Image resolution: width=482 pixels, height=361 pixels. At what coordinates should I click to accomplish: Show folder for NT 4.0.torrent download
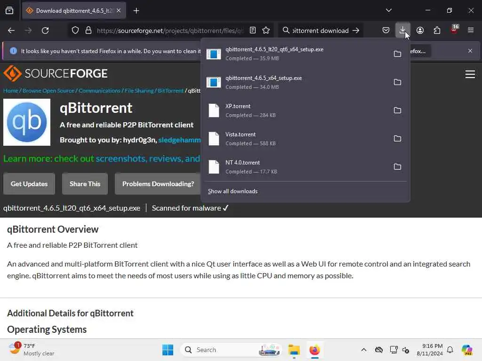397,167
